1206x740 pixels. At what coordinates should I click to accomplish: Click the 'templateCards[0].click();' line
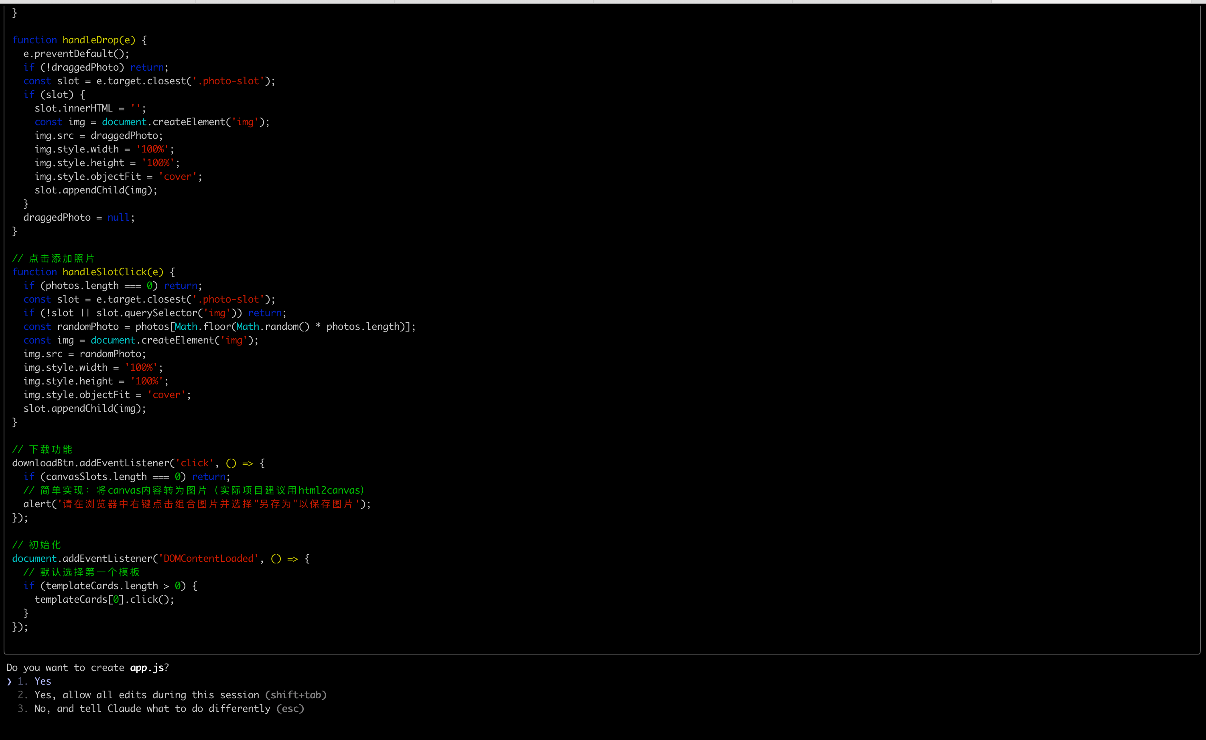[104, 600]
